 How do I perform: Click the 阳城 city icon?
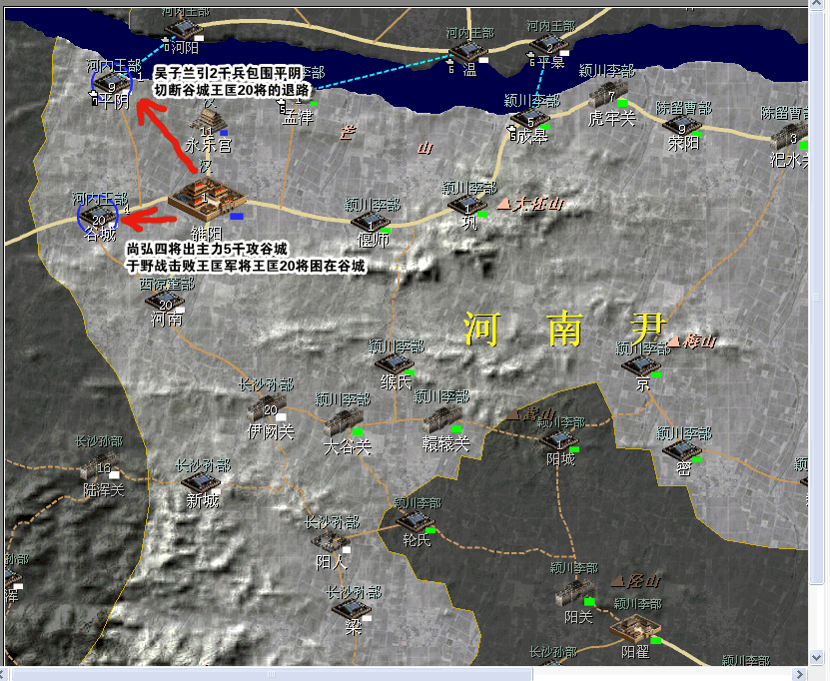559,441
